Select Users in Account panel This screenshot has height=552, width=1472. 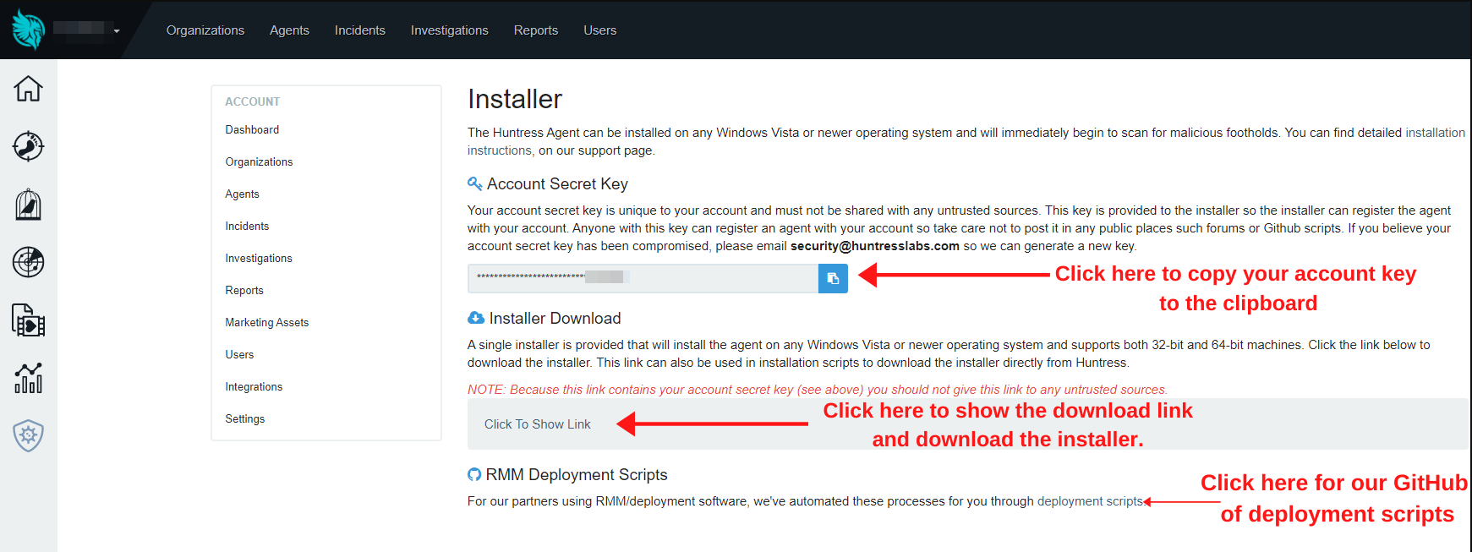(x=239, y=354)
